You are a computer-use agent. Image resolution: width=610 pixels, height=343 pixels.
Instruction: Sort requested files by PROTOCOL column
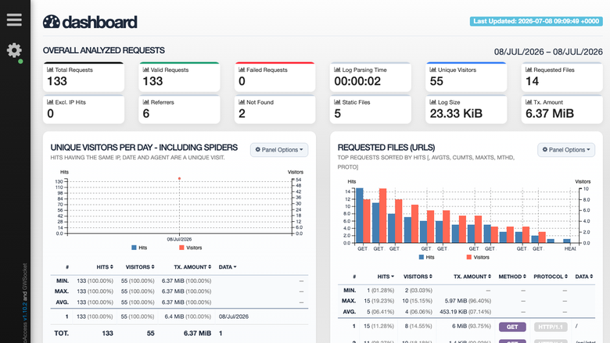click(x=551, y=277)
